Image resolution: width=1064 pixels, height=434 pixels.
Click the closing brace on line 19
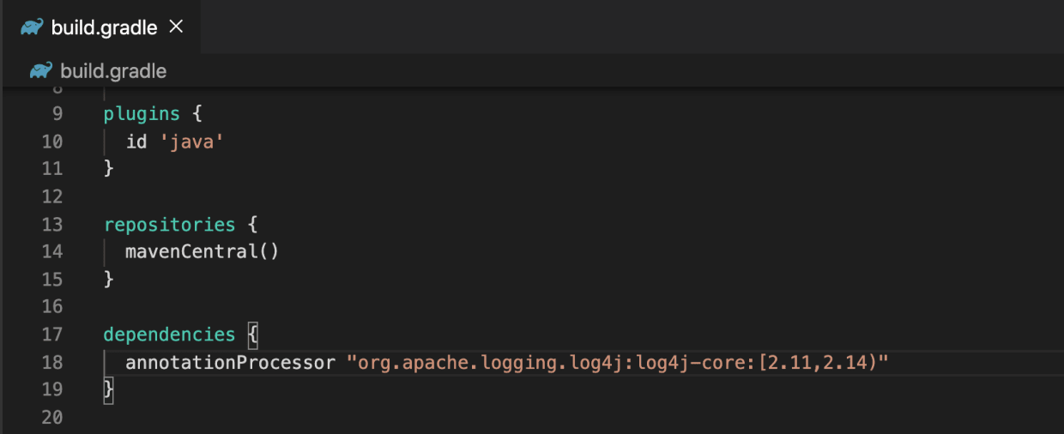pos(109,389)
